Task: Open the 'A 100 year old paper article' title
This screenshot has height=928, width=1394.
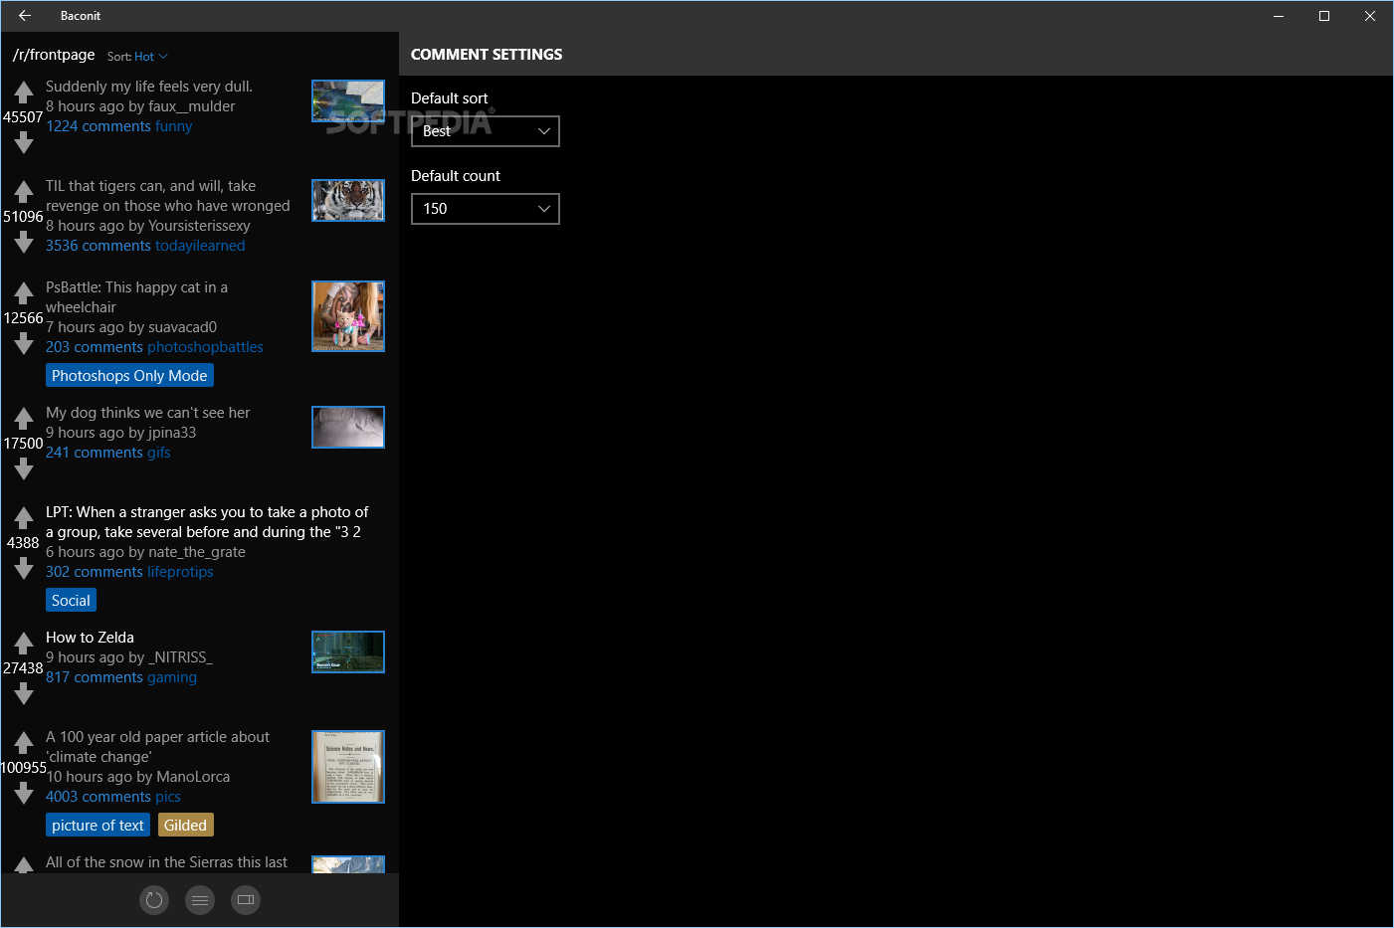Action: click(x=157, y=747)
